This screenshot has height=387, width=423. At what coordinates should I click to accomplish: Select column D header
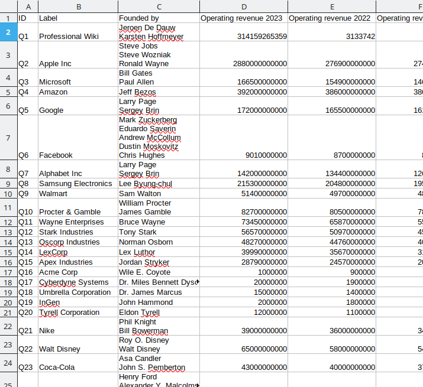click(x=244, y=6)
